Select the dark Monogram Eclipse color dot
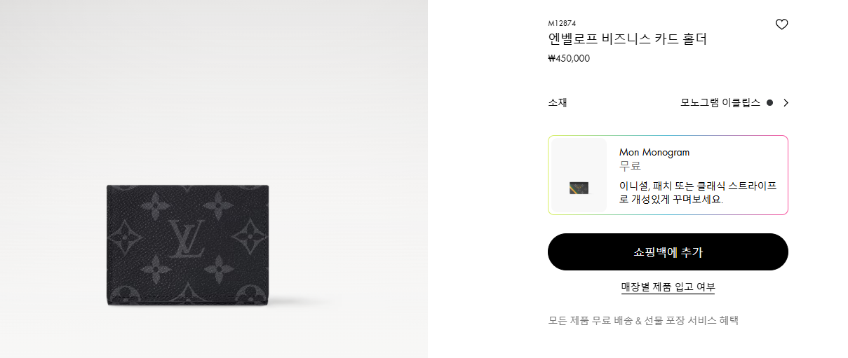Image resolution: width=848 pixels, height=358 pixels. point(769,103)
